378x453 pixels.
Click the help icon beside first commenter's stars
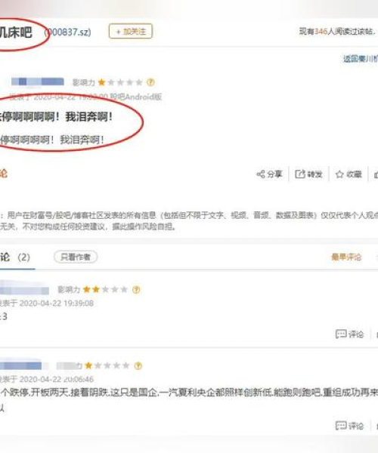coord(136,289)
